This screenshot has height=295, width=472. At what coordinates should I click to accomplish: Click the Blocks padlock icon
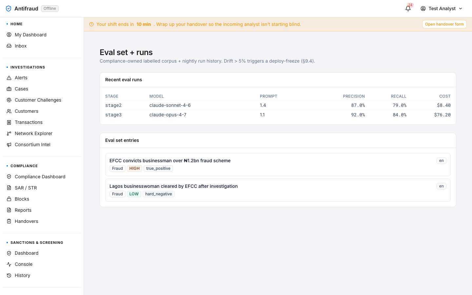click(9, 199)
